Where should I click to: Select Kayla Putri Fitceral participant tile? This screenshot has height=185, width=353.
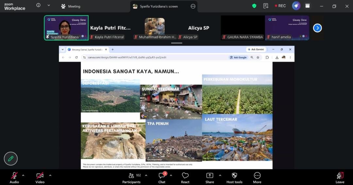point(110,28)
